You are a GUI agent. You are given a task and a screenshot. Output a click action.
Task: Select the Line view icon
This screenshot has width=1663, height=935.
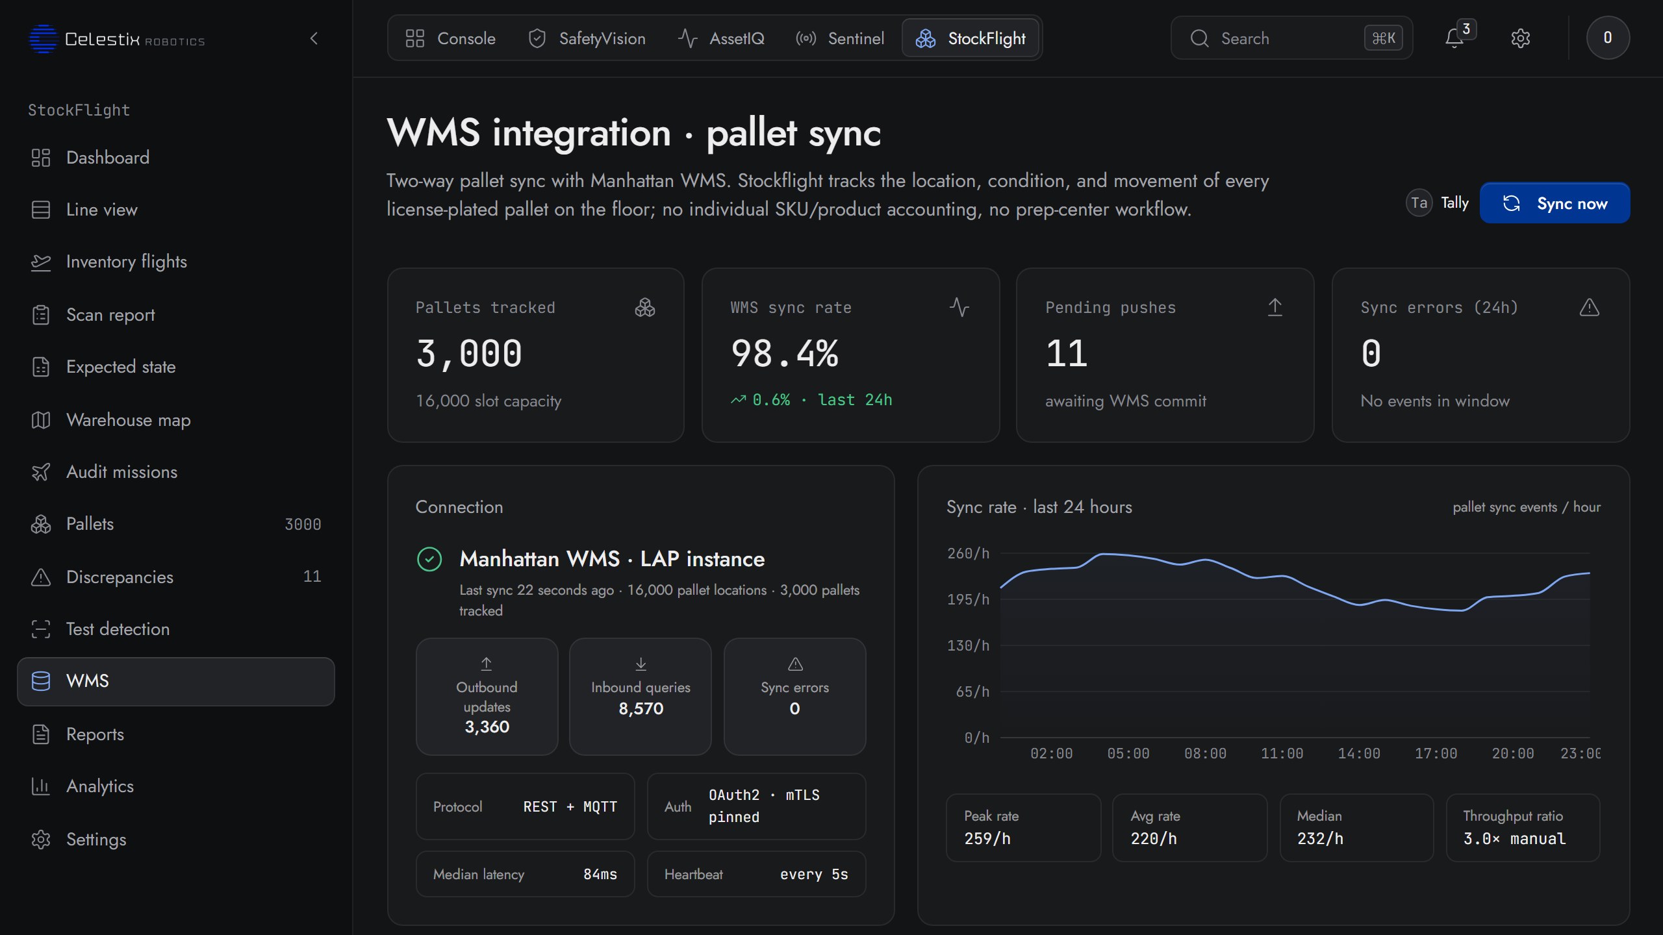(41, 210)
